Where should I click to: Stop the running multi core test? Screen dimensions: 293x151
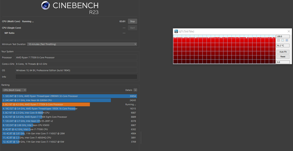coord(132,21)
